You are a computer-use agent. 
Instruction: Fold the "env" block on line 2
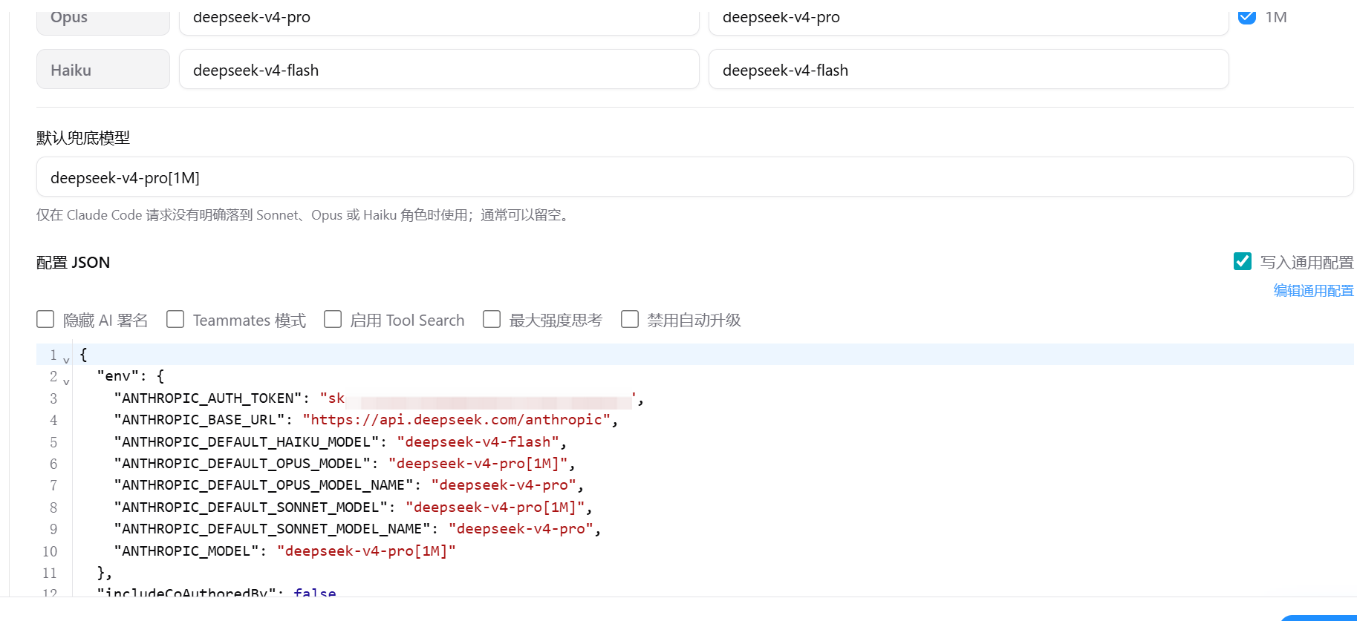tap(66, 381)
